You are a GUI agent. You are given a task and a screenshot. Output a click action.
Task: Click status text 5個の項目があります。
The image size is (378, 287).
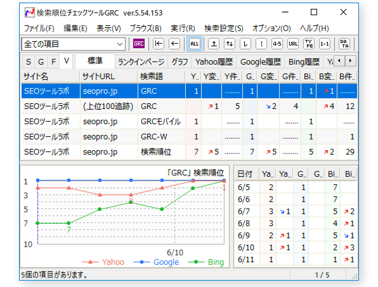point(55,275)
